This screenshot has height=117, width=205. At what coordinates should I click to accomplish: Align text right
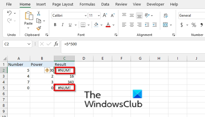click(x=139, y=25)
